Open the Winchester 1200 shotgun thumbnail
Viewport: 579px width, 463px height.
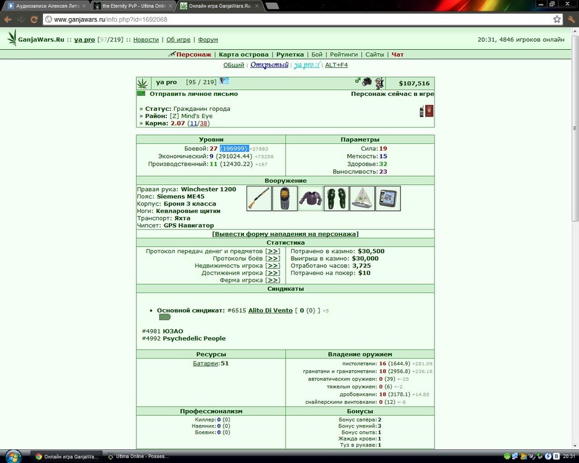click(x=259, y=199)
